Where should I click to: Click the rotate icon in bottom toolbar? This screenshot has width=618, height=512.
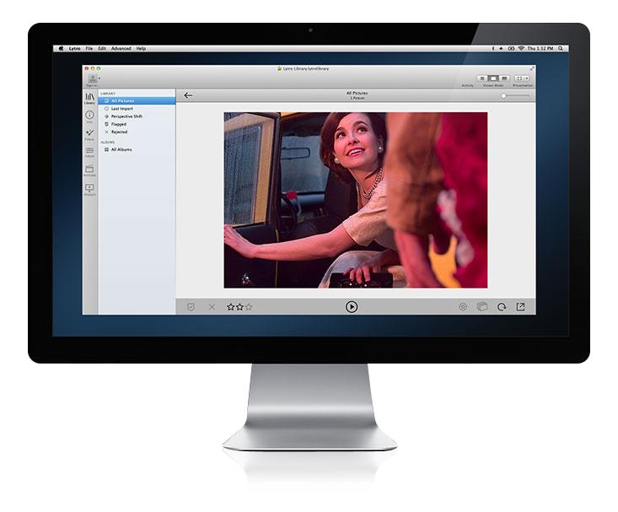[502, 307]
